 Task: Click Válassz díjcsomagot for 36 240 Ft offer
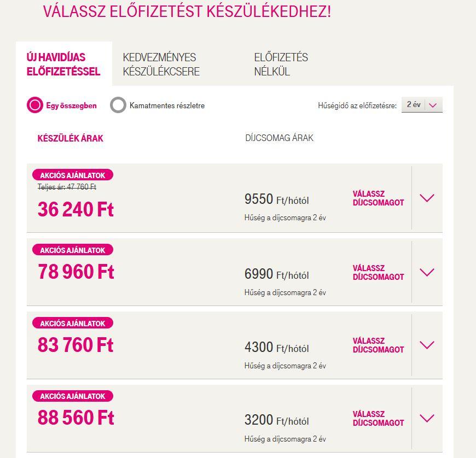[x=378, y=198]
